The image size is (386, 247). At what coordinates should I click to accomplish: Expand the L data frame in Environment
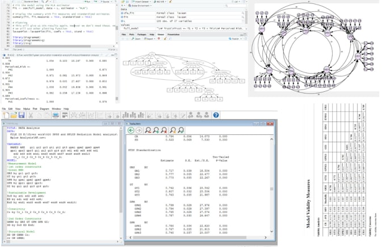[x=122, y=21]
